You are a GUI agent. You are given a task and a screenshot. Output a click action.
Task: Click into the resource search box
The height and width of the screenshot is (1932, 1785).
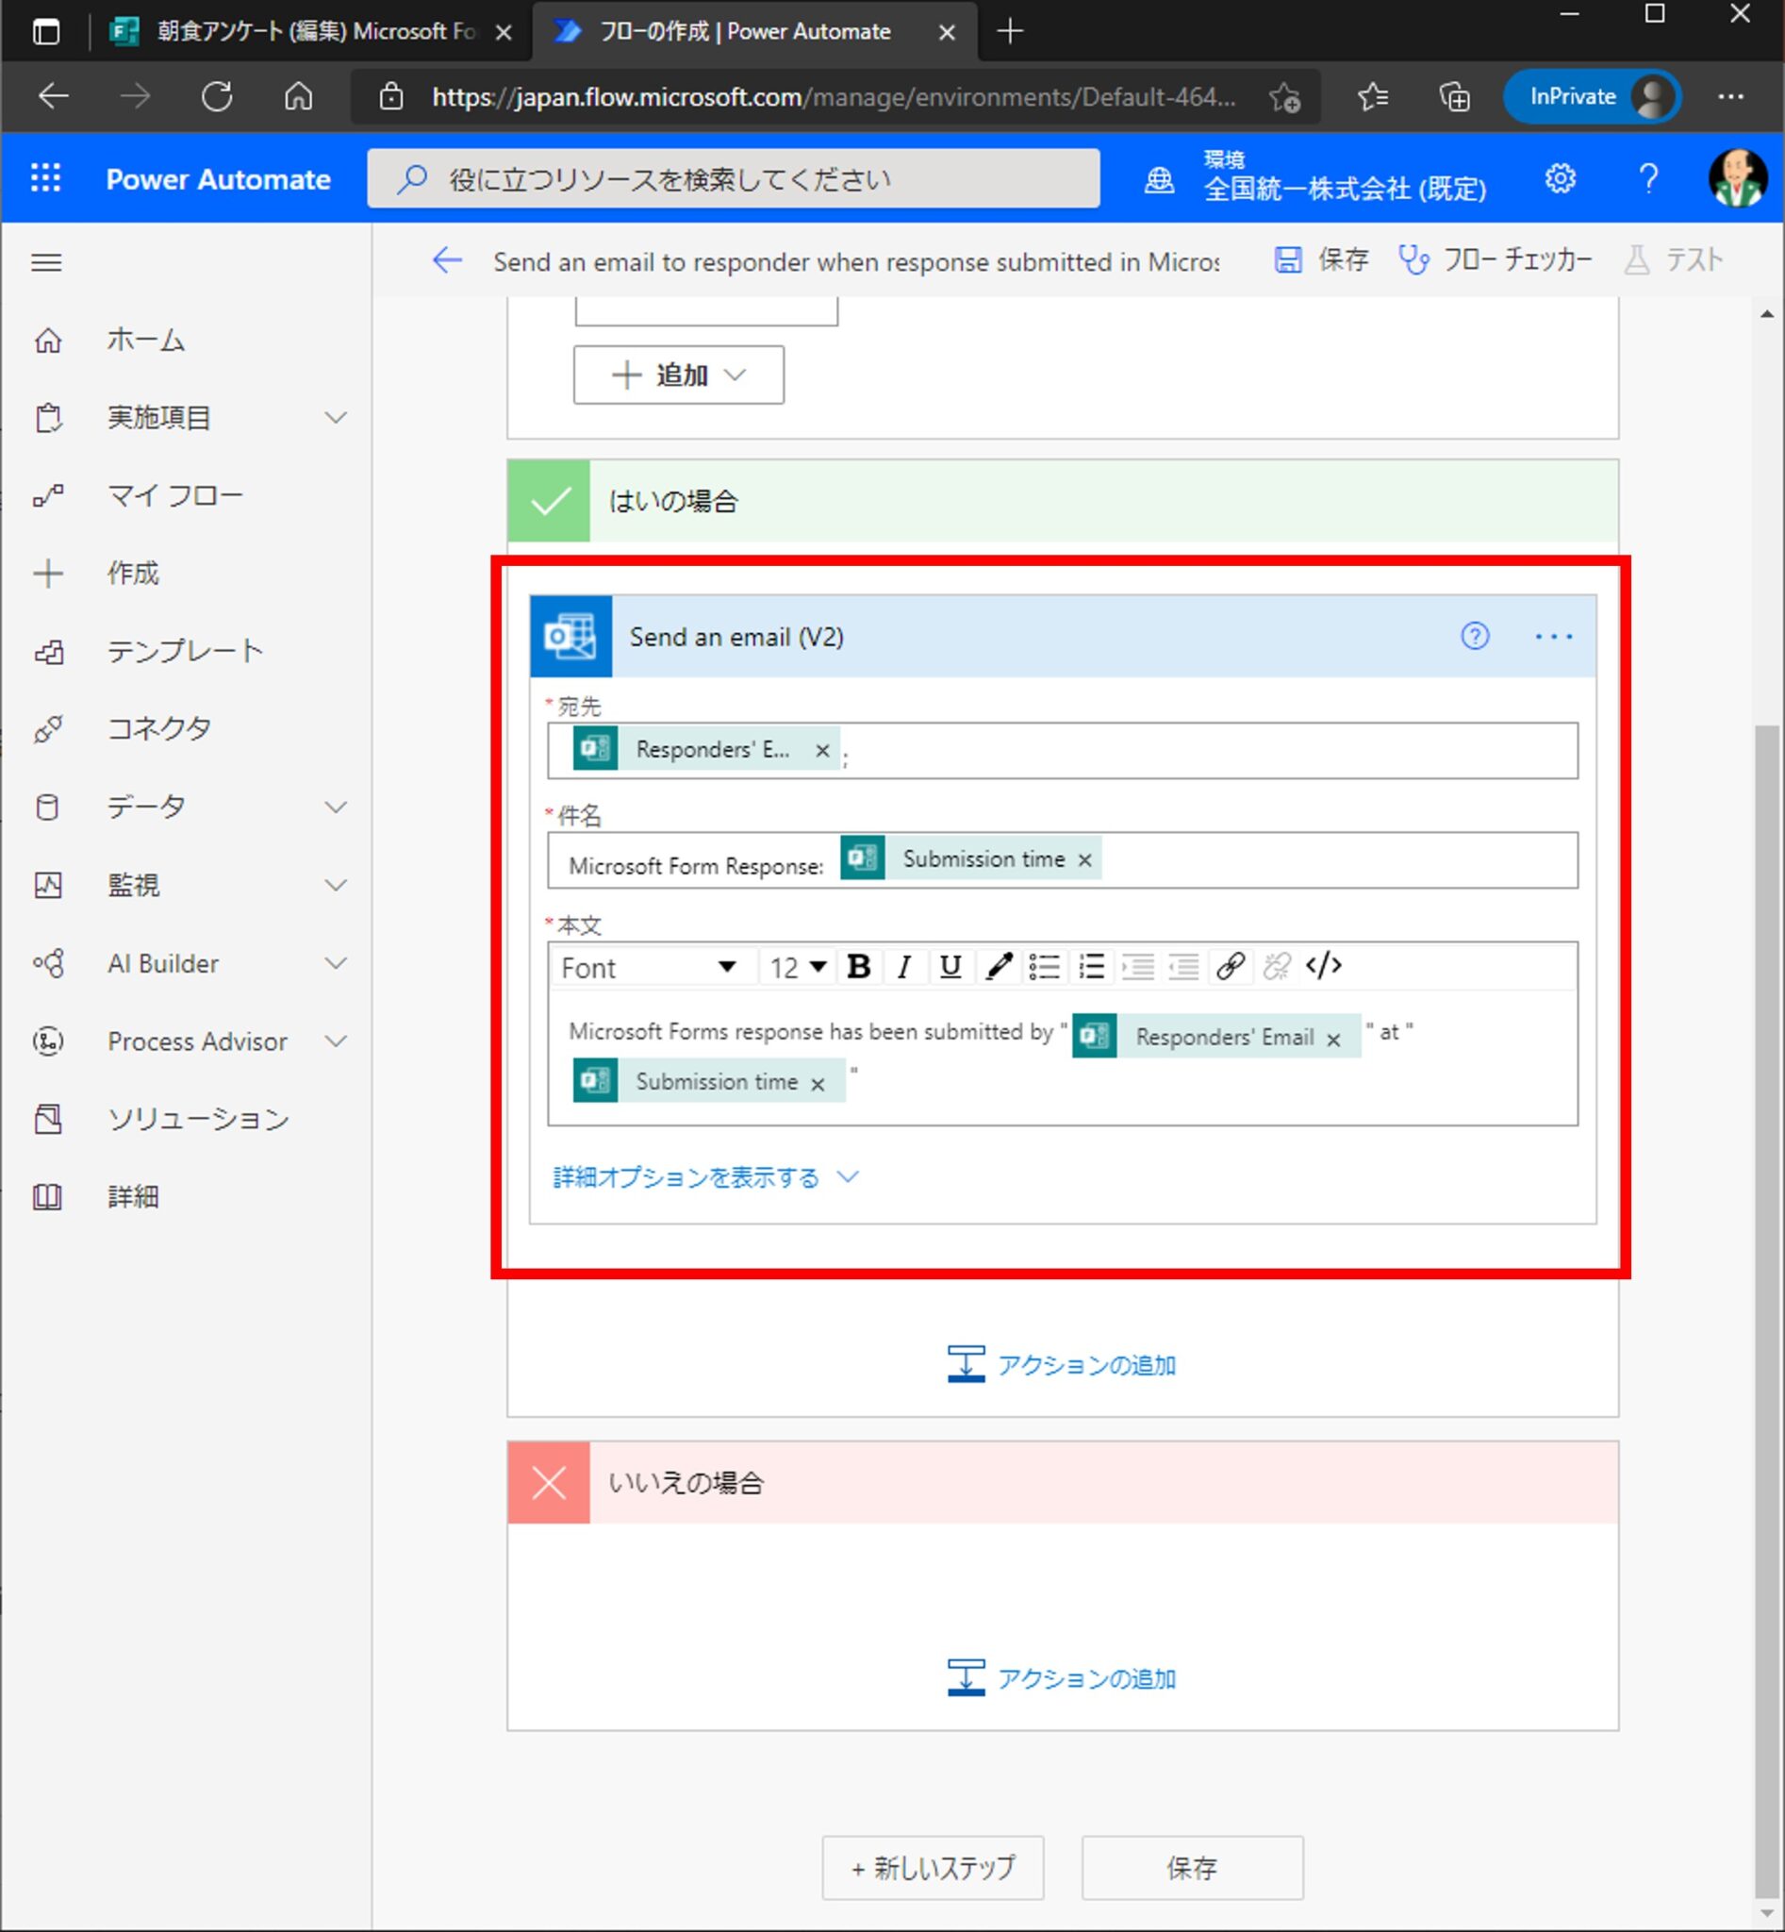point(733,179)
